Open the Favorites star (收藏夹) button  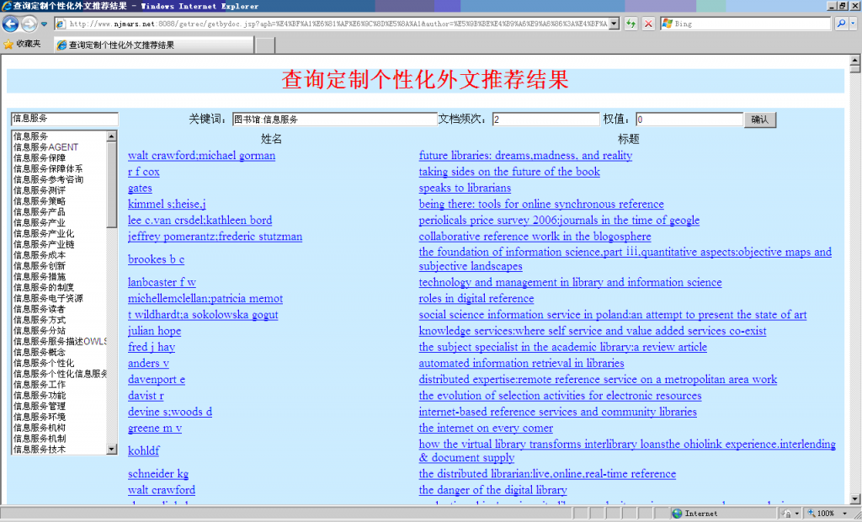(x=22, y=44)
